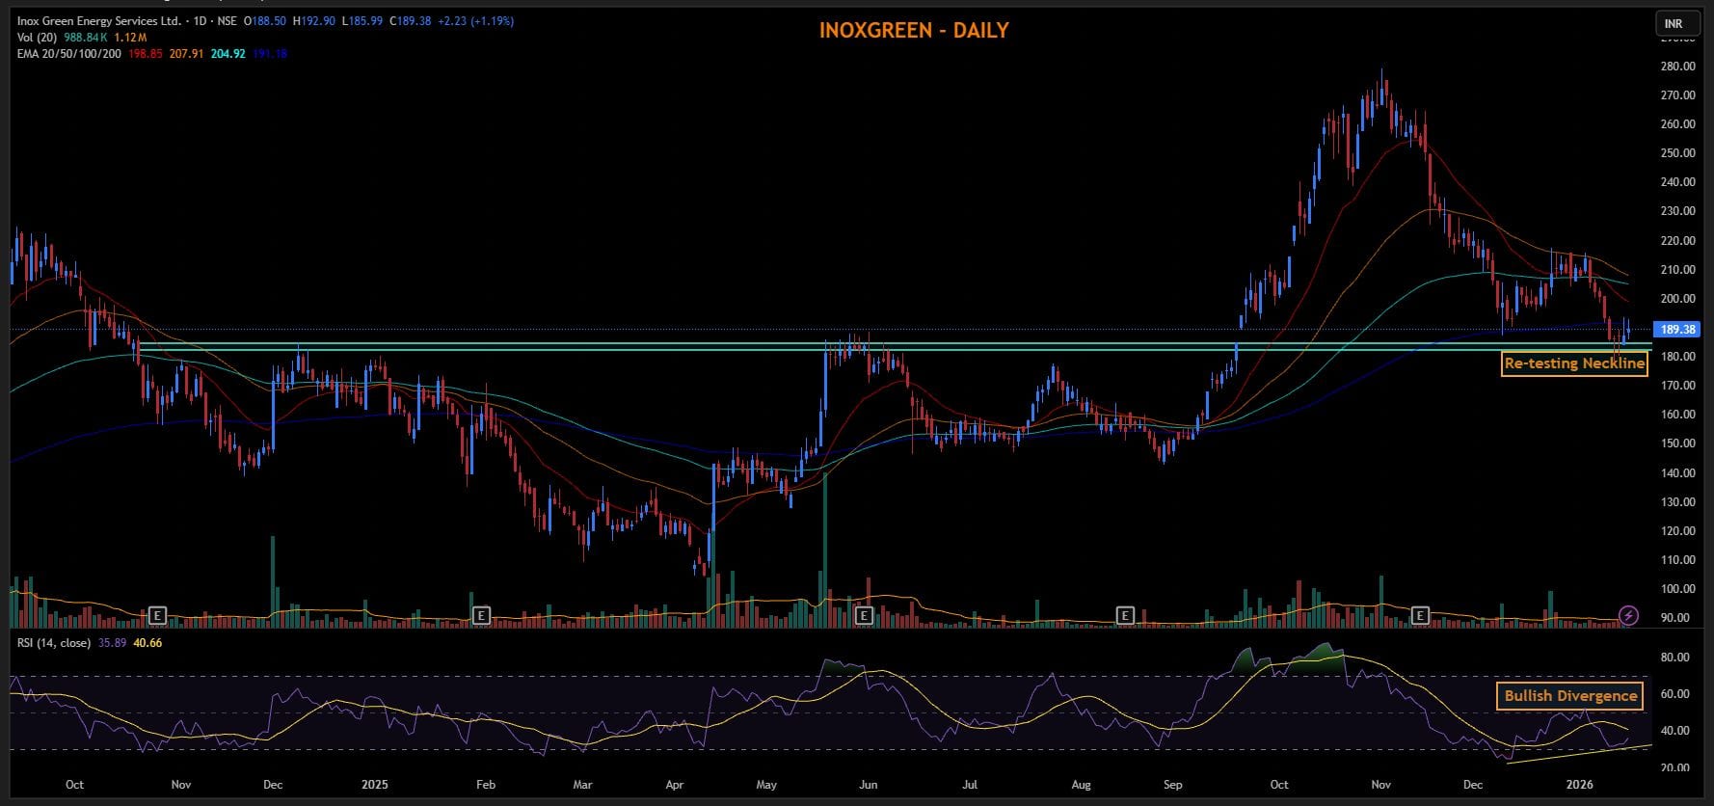The image size is (1714, 806).
Task: Select the Bullish Divergence text annotation
Action: coord(1570,695)
